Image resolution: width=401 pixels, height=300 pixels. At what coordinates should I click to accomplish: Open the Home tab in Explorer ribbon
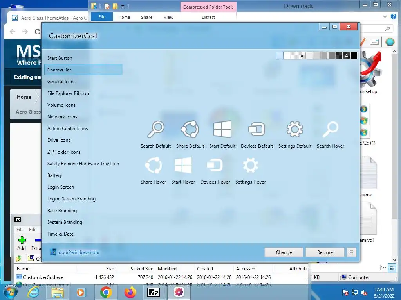[124, 17]
